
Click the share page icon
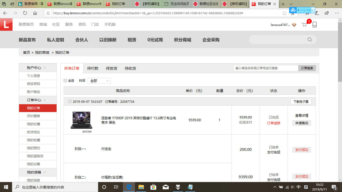click(327, 13)
